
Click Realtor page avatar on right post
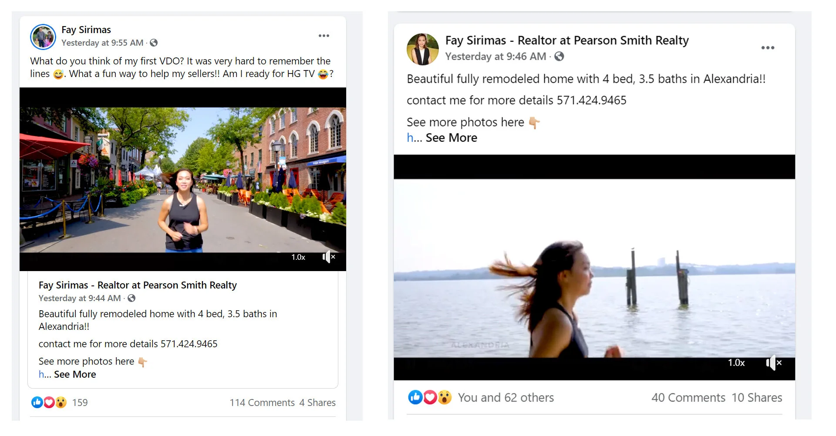[422, 49]
